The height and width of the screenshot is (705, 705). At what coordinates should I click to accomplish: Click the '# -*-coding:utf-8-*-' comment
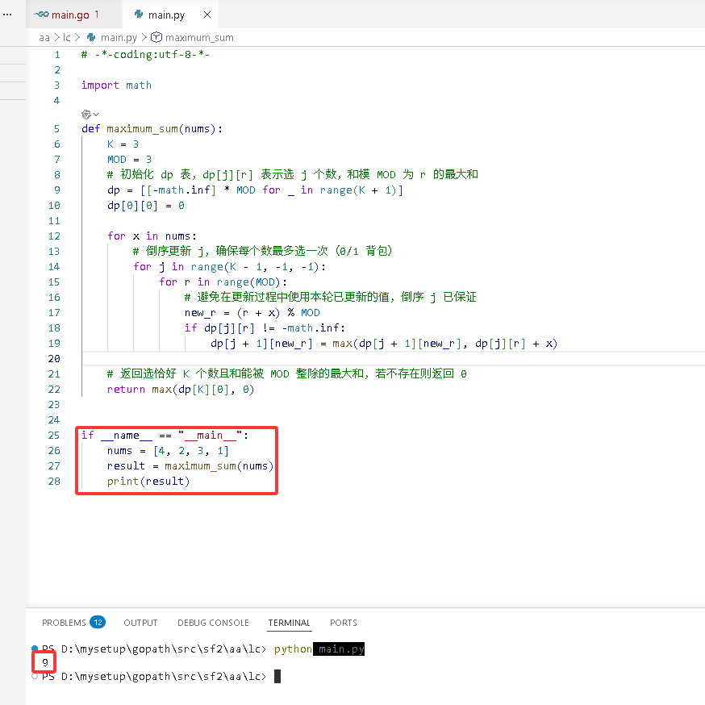coord(146,55)
